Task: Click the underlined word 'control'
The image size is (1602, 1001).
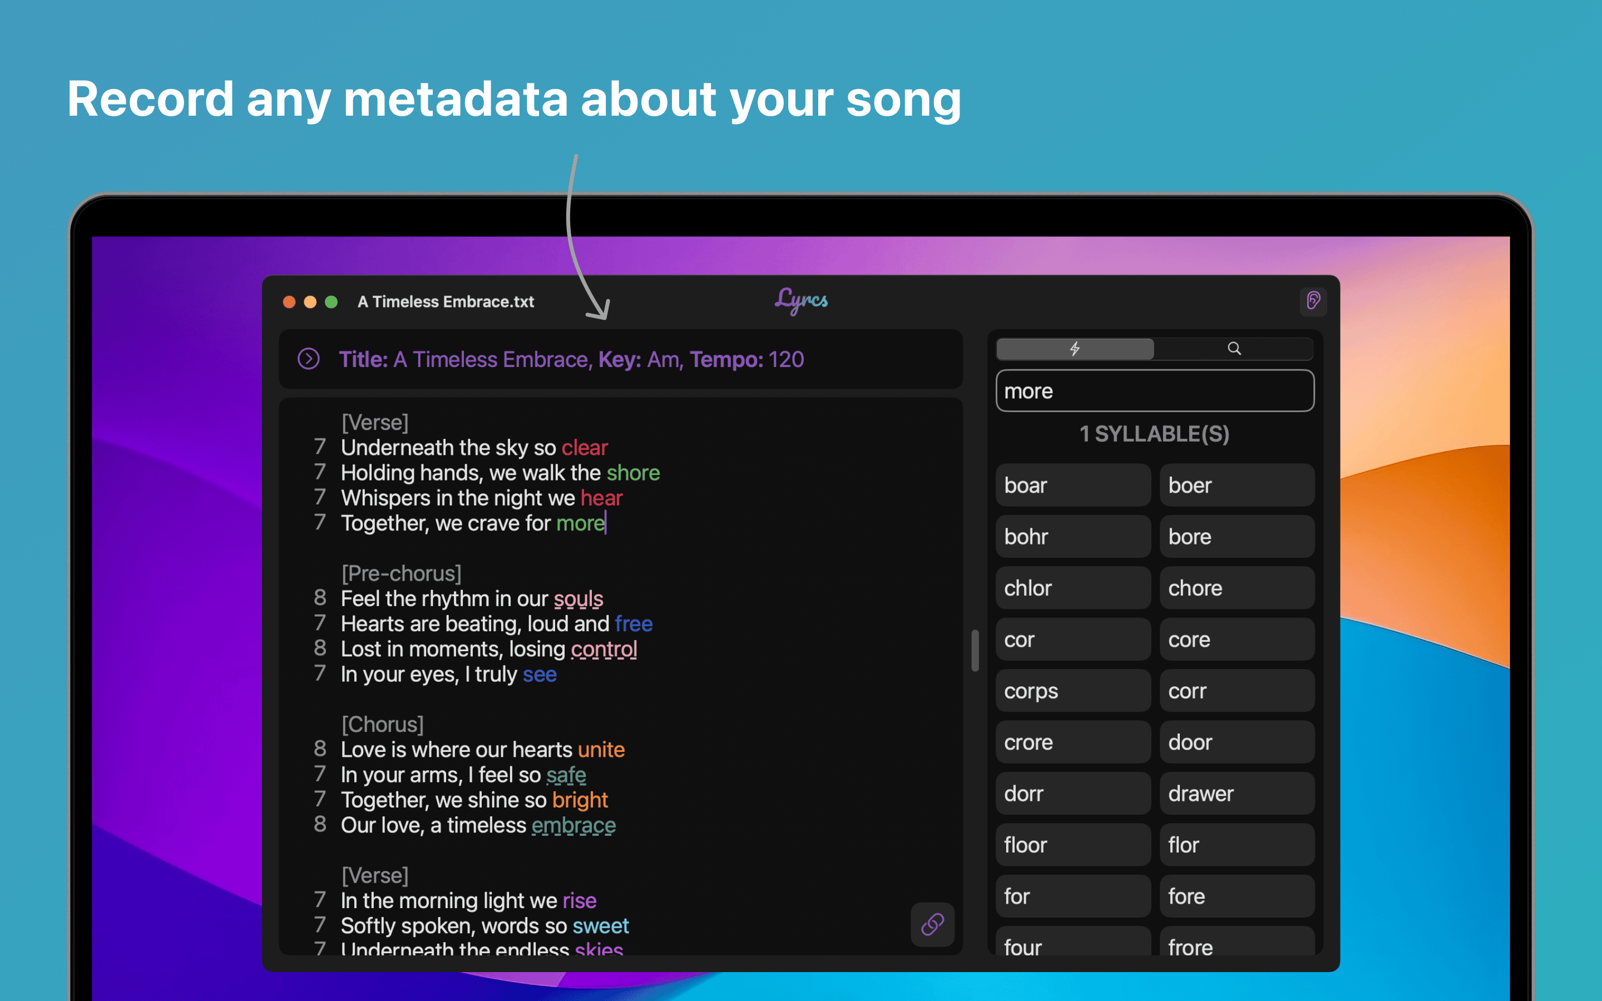Action: [x=604, y=649]
